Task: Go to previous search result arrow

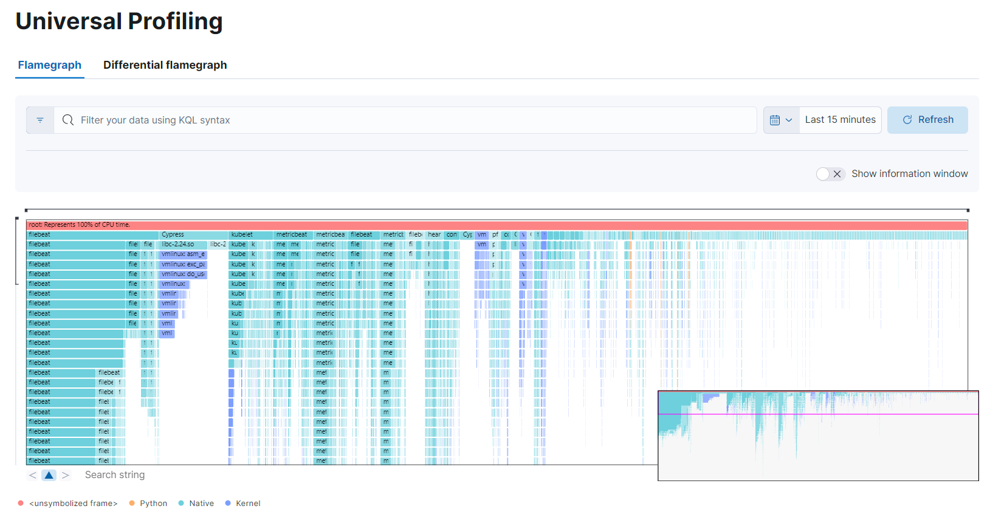Action: [33, 475]
